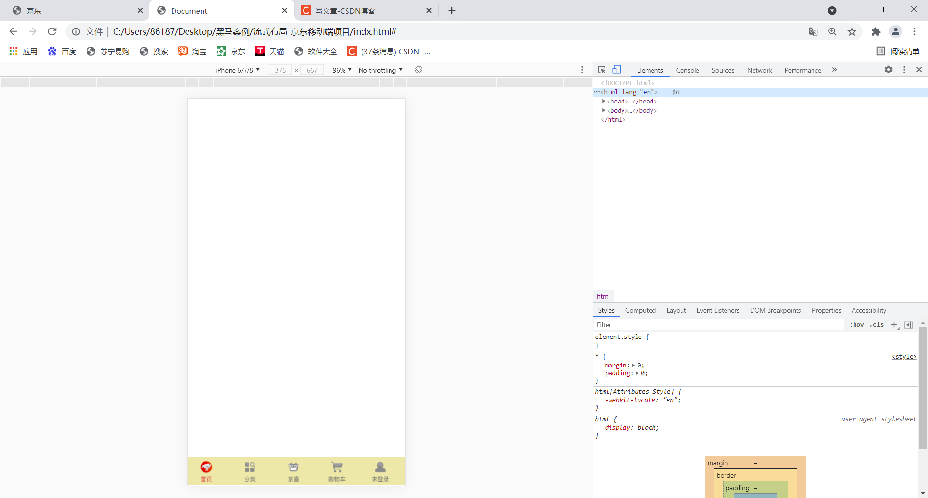Open DevTools settings gear
This screenshot has width=928, height=498.
click(888, 70)
